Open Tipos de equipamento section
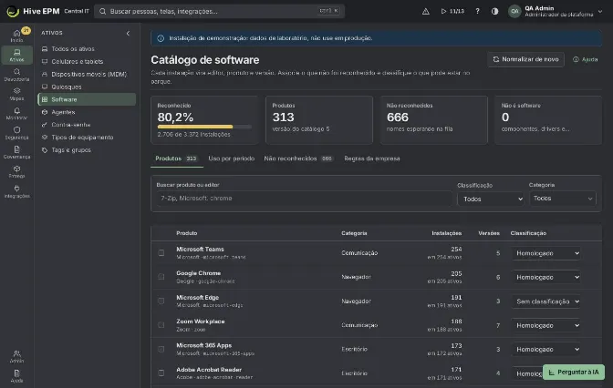This screenshot has width=613, height=388. [87, 138]
